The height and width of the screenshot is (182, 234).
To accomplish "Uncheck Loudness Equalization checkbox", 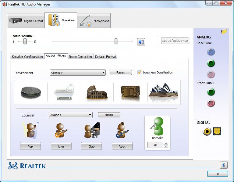I will [x=139, y=72].
